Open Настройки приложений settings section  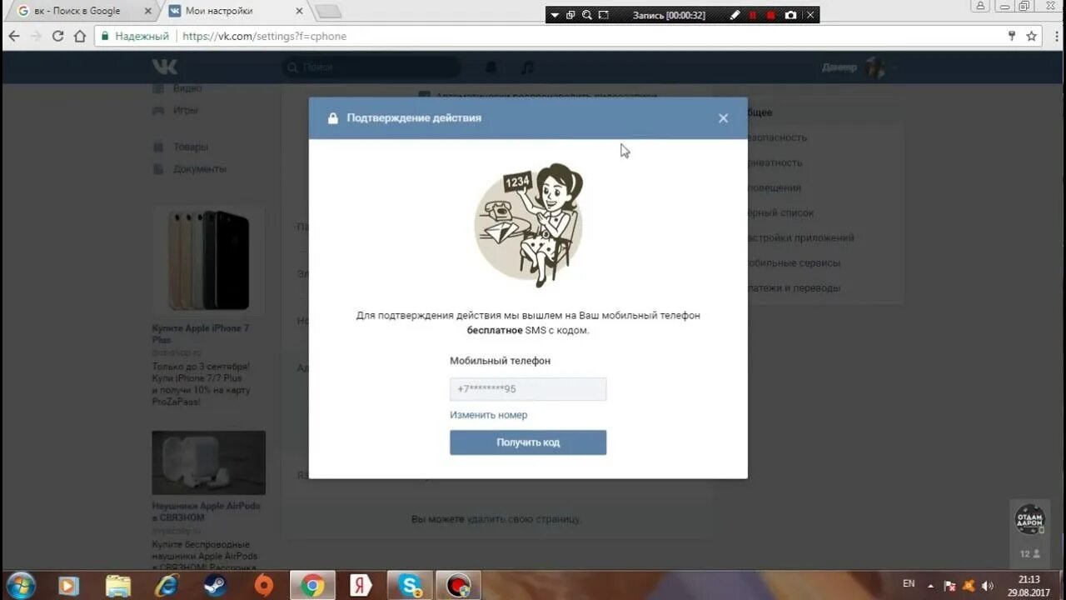click(x=799, y=237)
